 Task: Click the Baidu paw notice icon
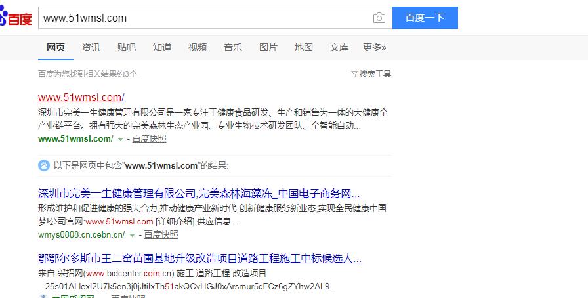[x=44, y=165]
